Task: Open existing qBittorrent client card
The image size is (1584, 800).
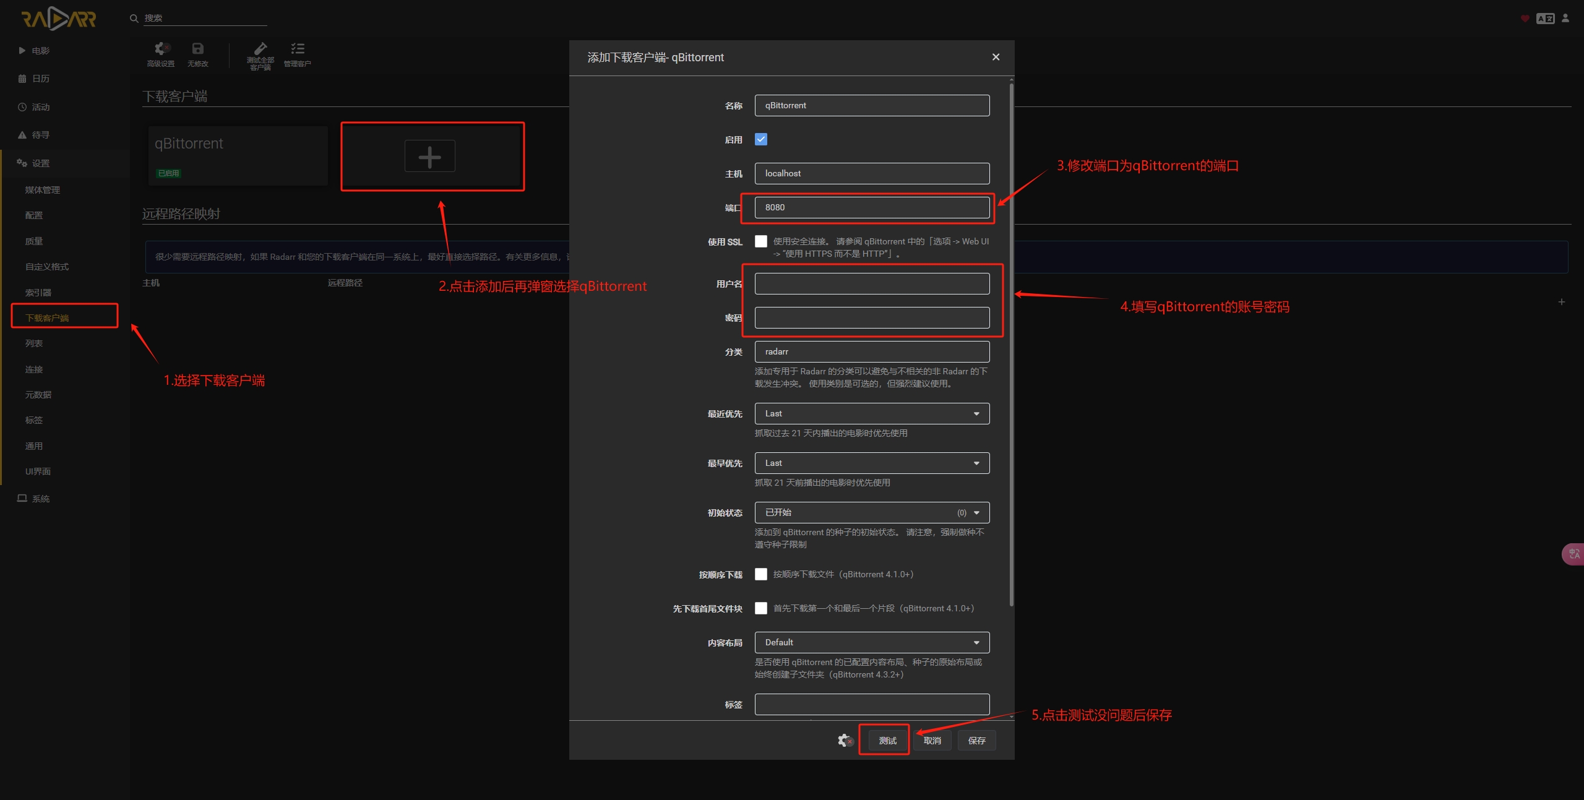Action: [x=238, y=156]
